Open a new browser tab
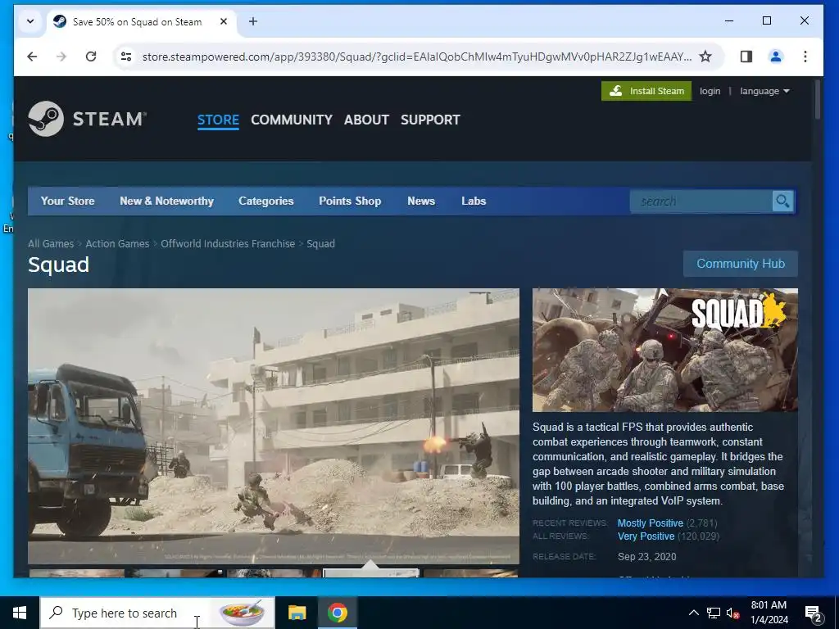This screenshot has width=839, height=629. (253, 21)
